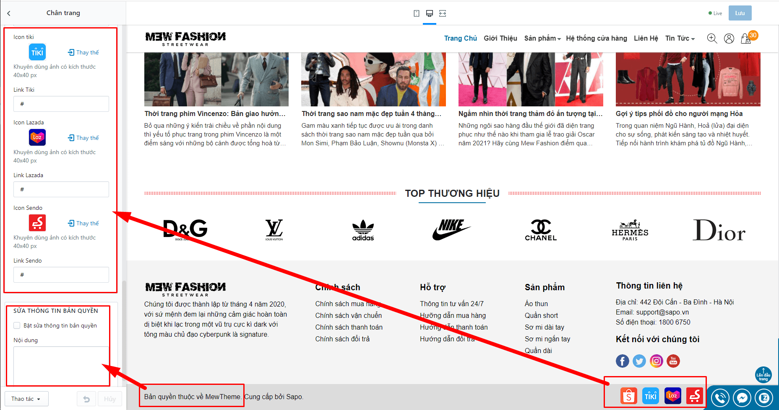Open the Instagram social icon
779x410 pixels.
tap(657, 361)
